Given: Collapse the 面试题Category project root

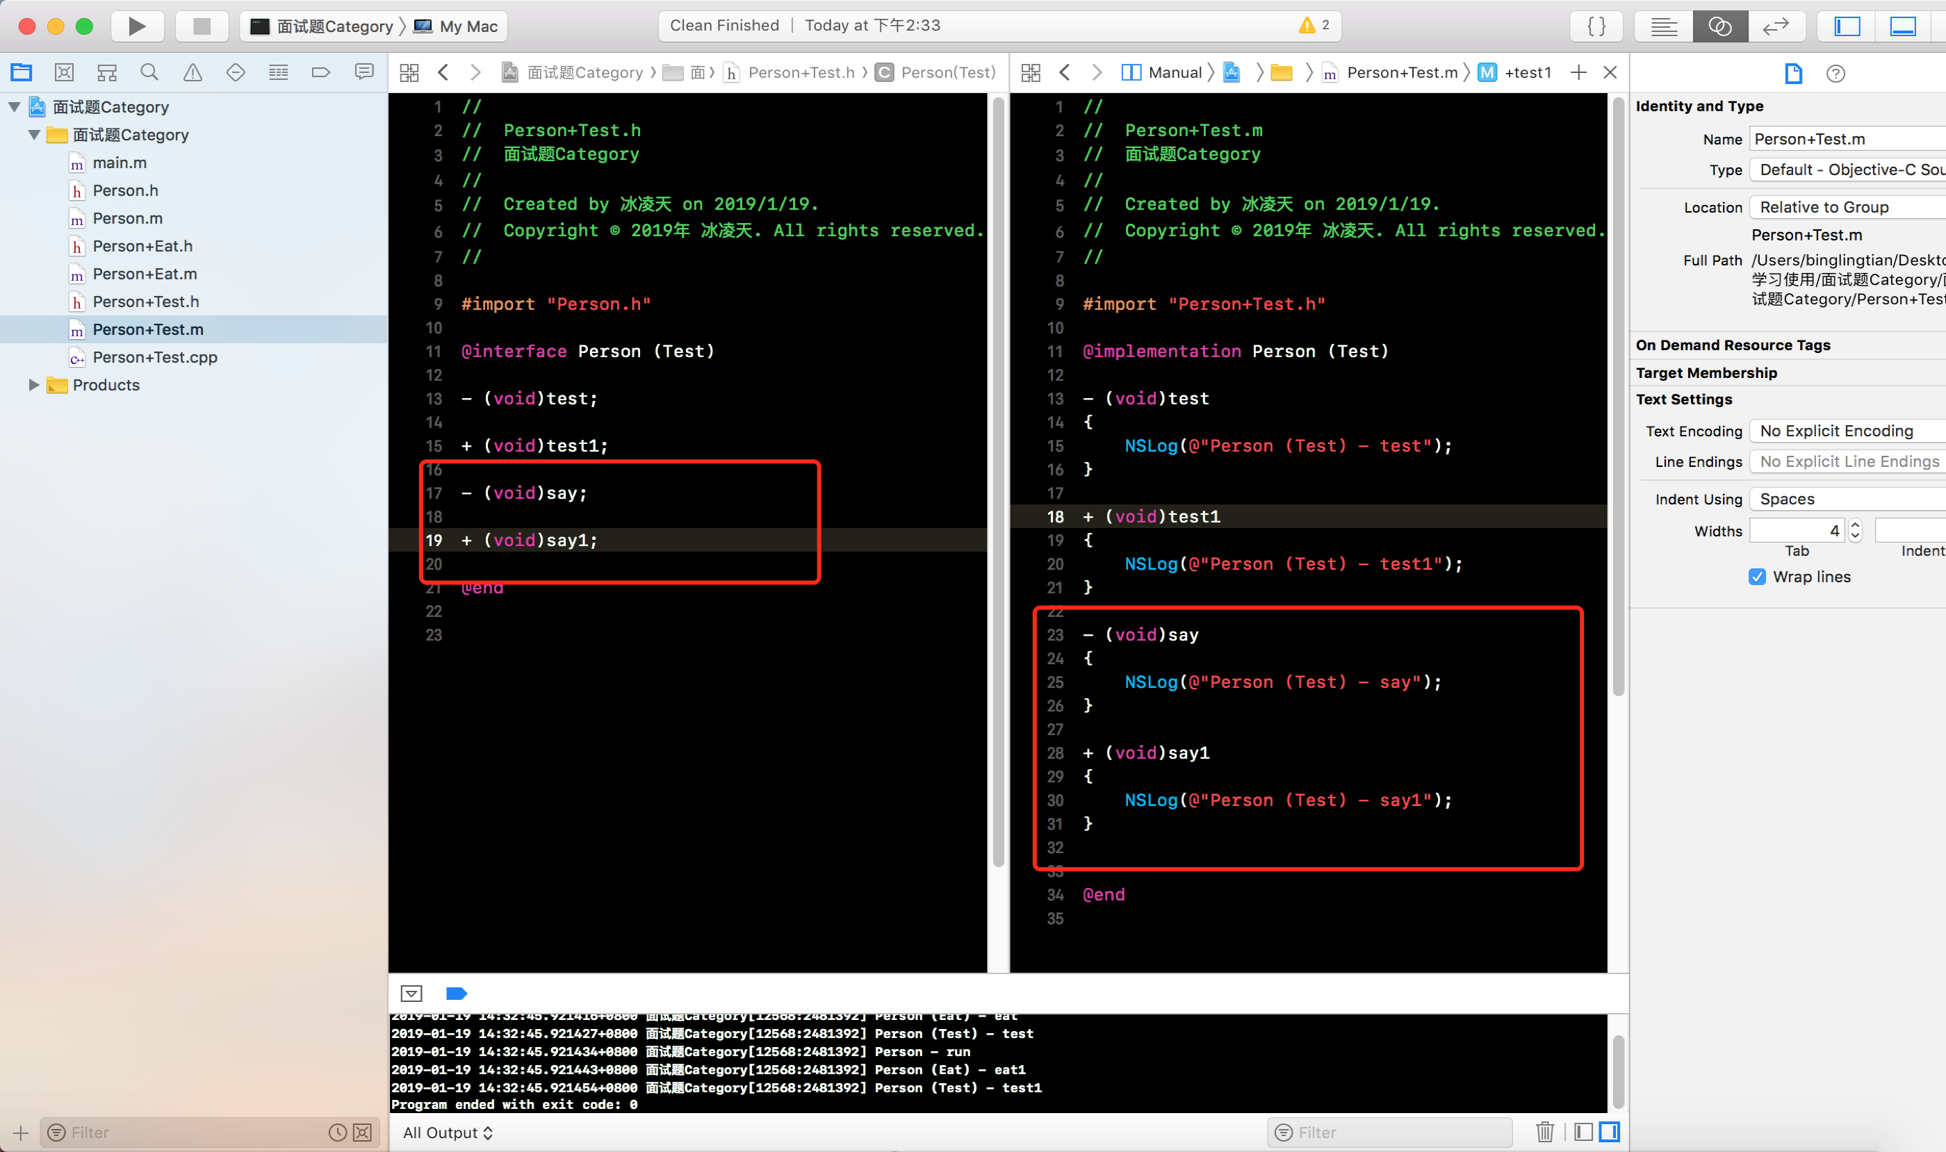Looking at the screenshot, I should click(14, 107).
